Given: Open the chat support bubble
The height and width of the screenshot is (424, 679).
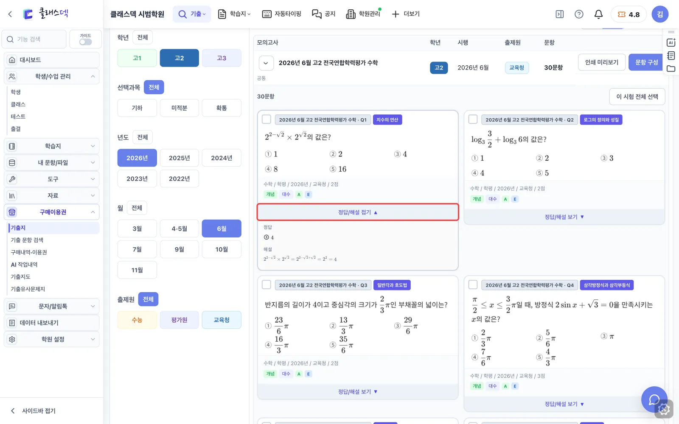Looking at the screenshot, I should tap(654, 399).
